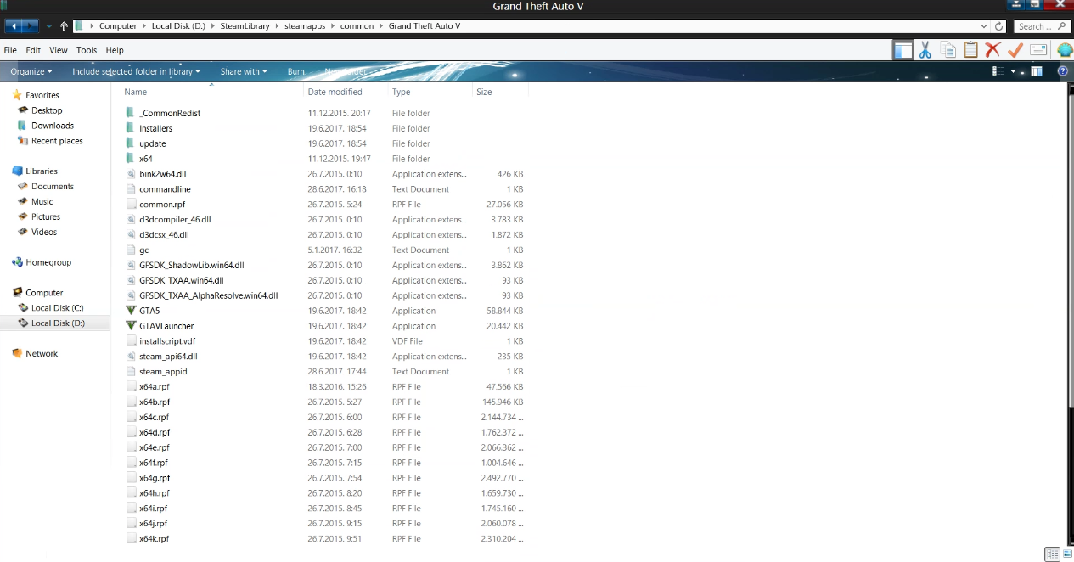Viewport: 1074px width, 562px height.
Task: Open the View menu
Action: coord(59,50)
